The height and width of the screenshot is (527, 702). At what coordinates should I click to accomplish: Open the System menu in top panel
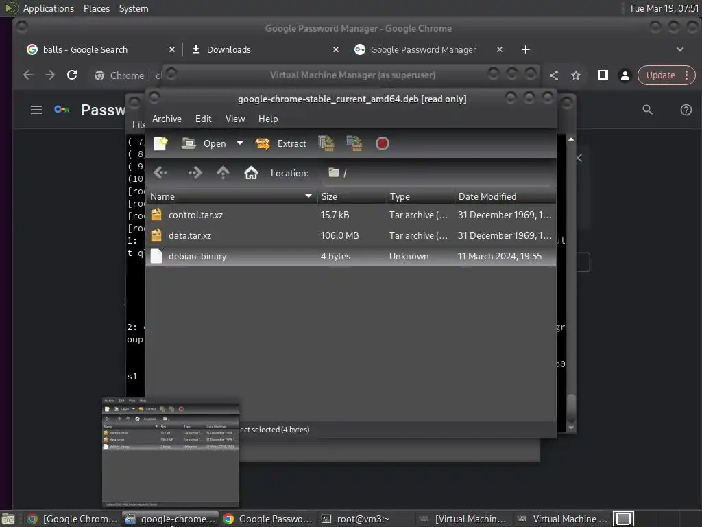(134, 8)
